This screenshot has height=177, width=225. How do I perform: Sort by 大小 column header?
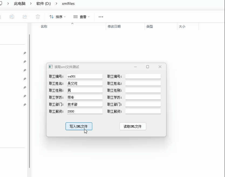click(x=182, y=26)
